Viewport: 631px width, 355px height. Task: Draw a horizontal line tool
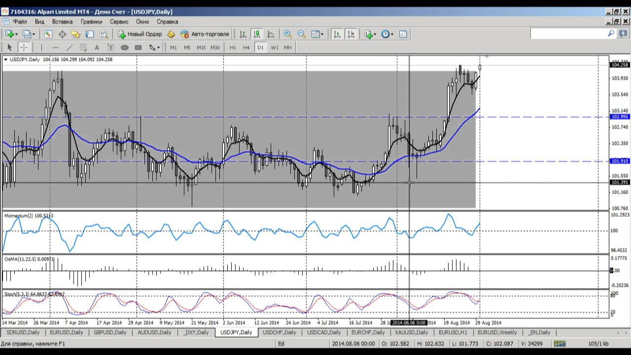click(55, 47)
